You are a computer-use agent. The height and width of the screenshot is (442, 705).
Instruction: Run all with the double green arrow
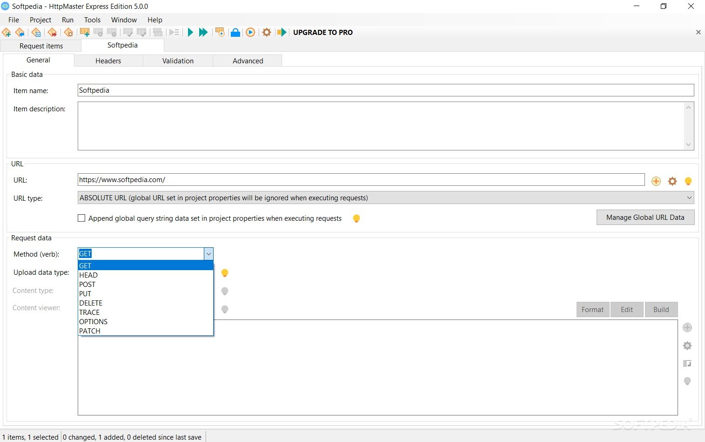203,33
